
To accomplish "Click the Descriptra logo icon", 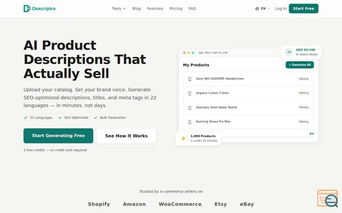I will pyautogui.click(x=27, y=9).
